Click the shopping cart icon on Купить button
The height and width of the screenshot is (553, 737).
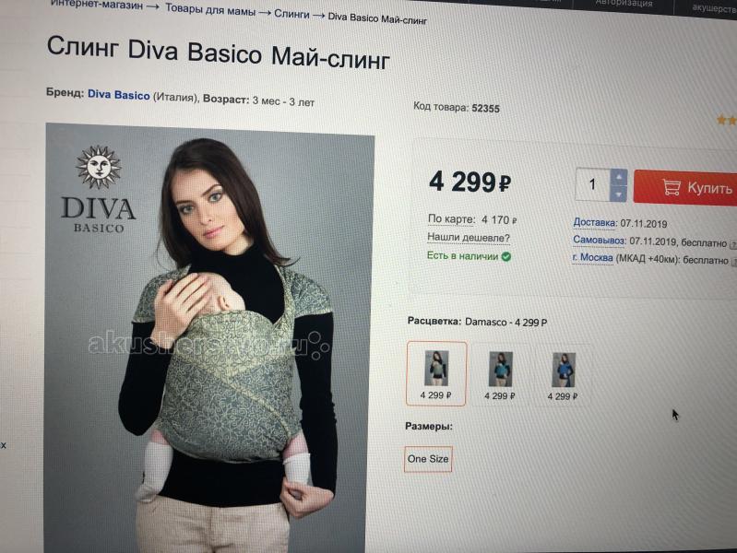click(x=672, y=186)
